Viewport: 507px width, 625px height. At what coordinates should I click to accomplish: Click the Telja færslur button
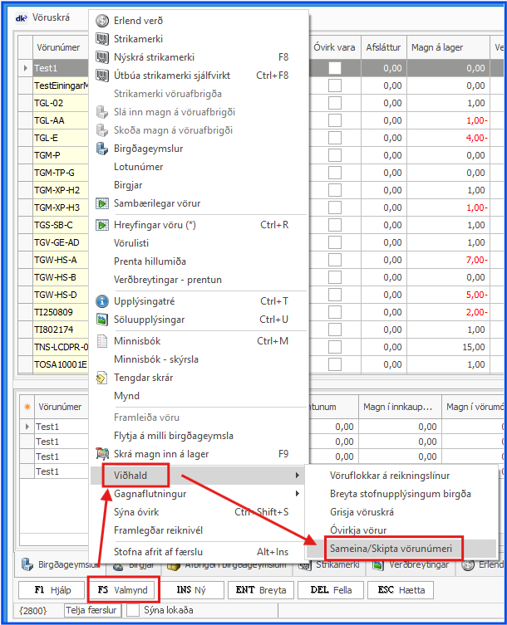click(92, 610)
